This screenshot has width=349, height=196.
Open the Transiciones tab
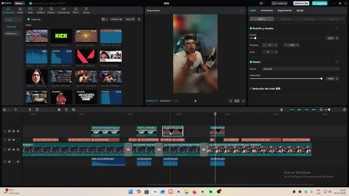click(x=64, y=10)
